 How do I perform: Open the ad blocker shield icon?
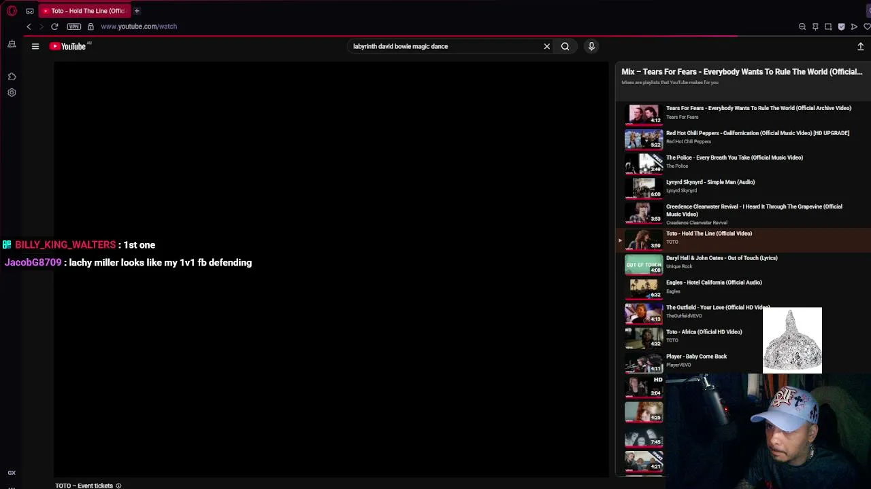(x=841, y=26)
